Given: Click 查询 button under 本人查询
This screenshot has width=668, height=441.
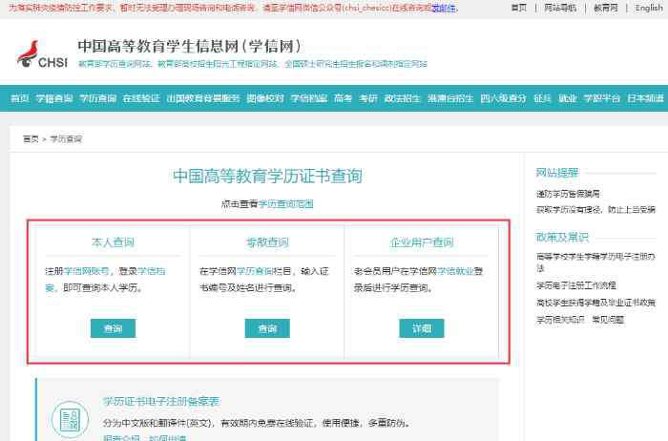Looking at the screenshot, I should click(113, 328).
